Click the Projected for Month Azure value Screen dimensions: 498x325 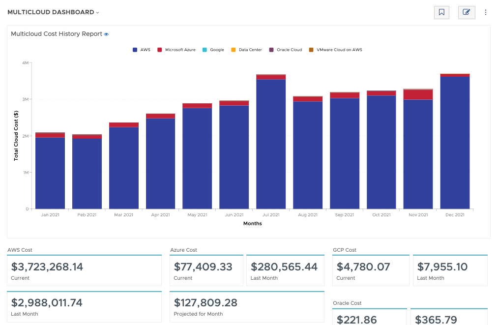pyautogui.click(x=206, y=302)
